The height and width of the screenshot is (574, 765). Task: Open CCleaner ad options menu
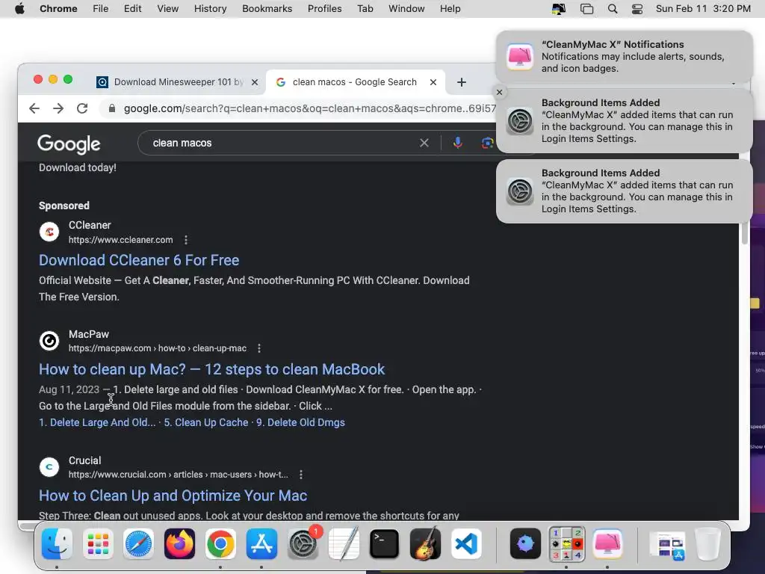(x=186, y=240)
